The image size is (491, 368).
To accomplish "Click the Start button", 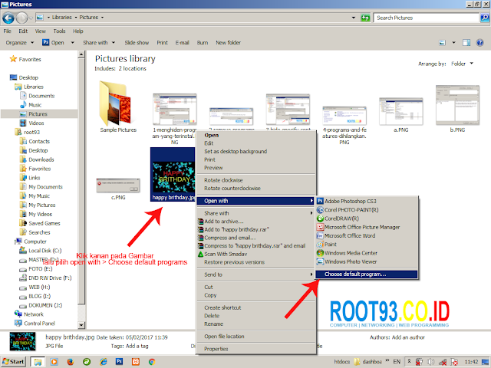I will [x=13, y=362].
